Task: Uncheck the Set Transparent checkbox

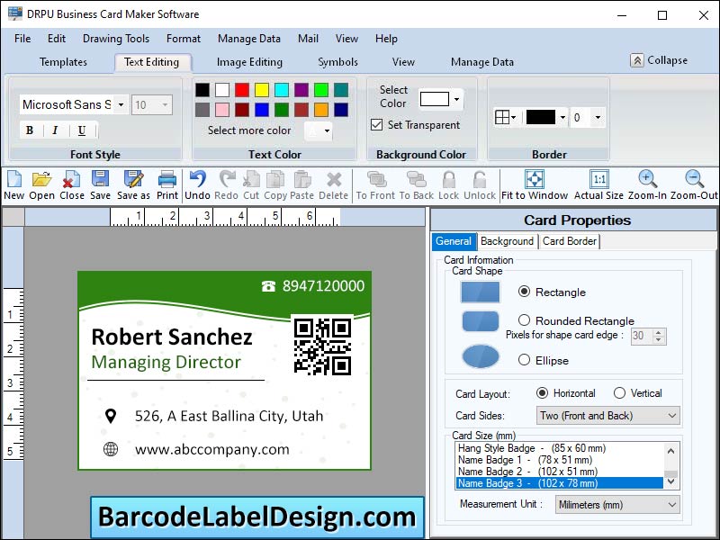Action: coord(376,125)
